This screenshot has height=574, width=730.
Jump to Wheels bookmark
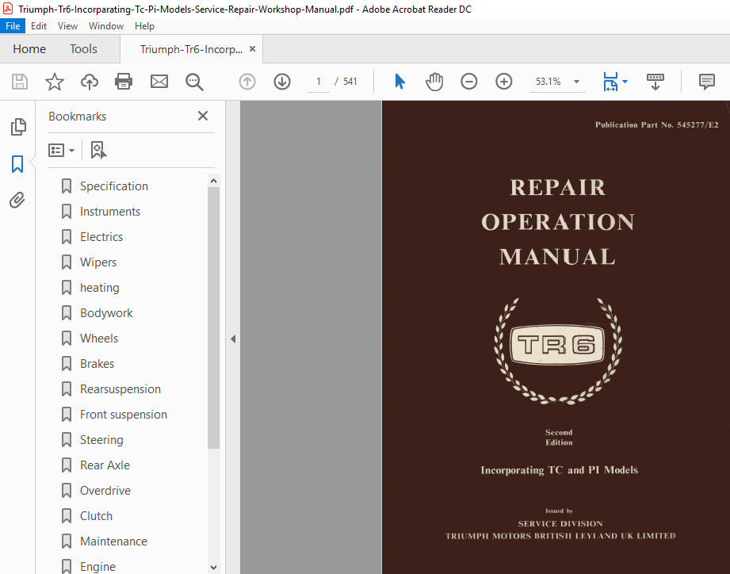coord(99,339)
